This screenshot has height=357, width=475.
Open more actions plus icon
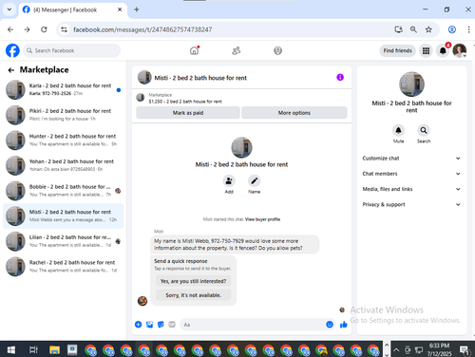pyautogui.click(x=138, y=325)
